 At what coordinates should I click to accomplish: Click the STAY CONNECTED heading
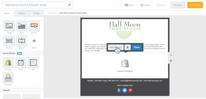125,85
